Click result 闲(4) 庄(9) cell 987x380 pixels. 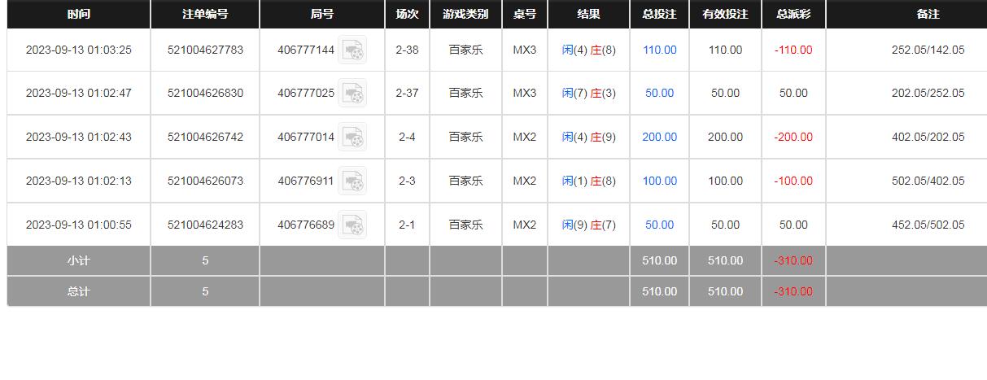click(x=588, y=138)
